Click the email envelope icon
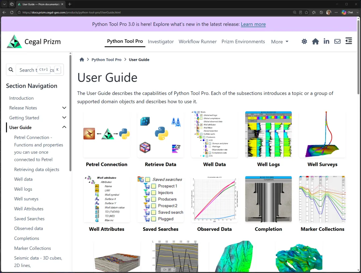Viewport: 361px width, 273px height. coord(337,41)
